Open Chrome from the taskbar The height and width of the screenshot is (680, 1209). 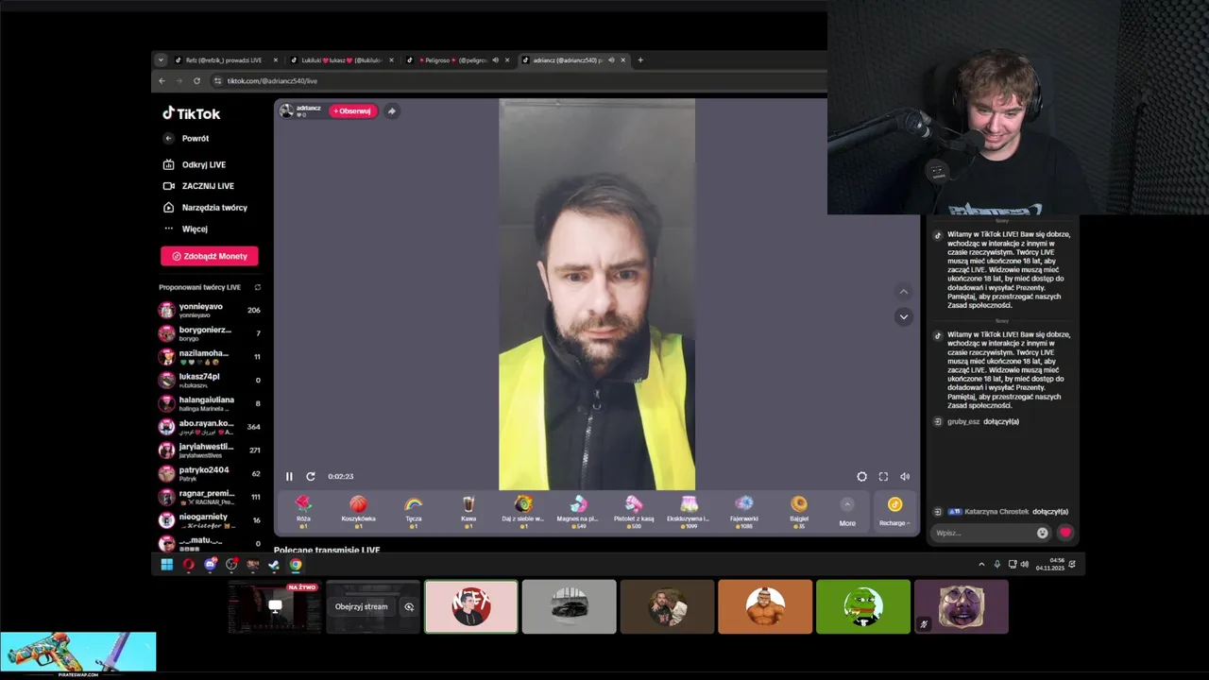(296, 565)
